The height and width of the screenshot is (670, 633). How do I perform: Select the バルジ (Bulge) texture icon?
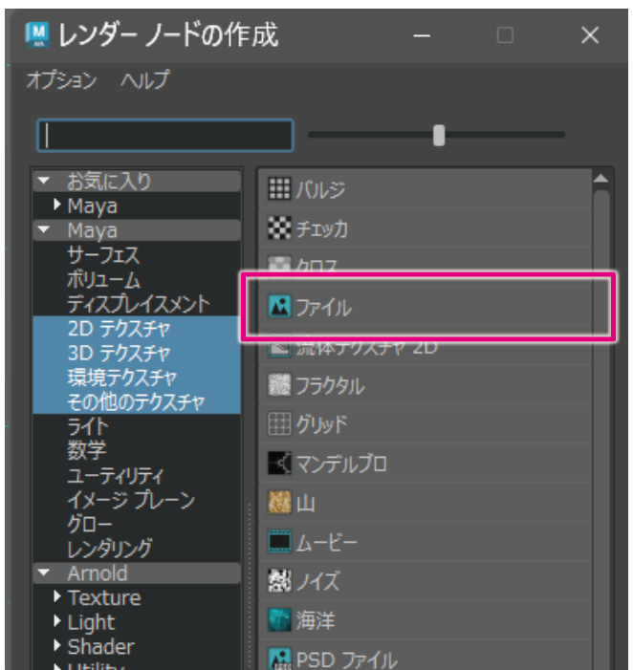(278, 189)
